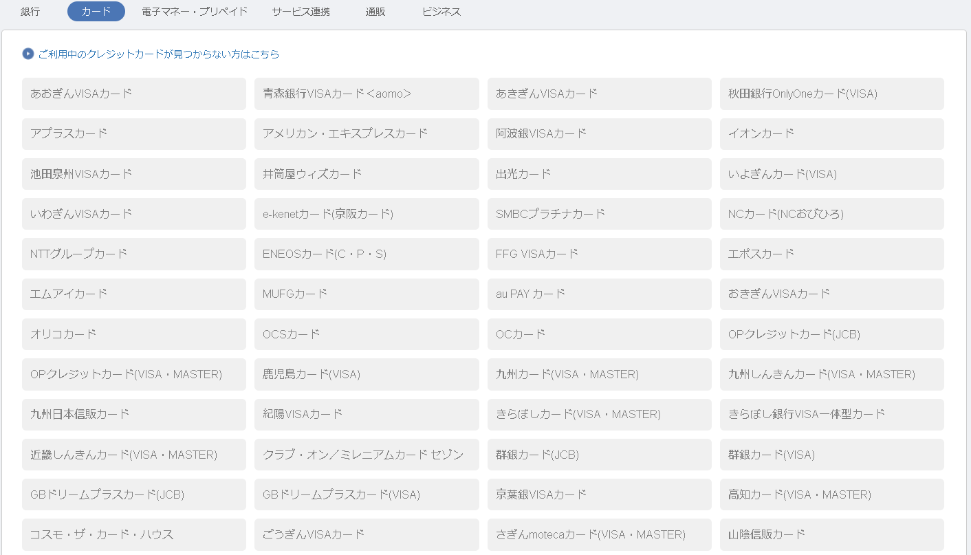971x555 pixels.
Task: Click the オリコカード button
Action: [x=134, y=334]
